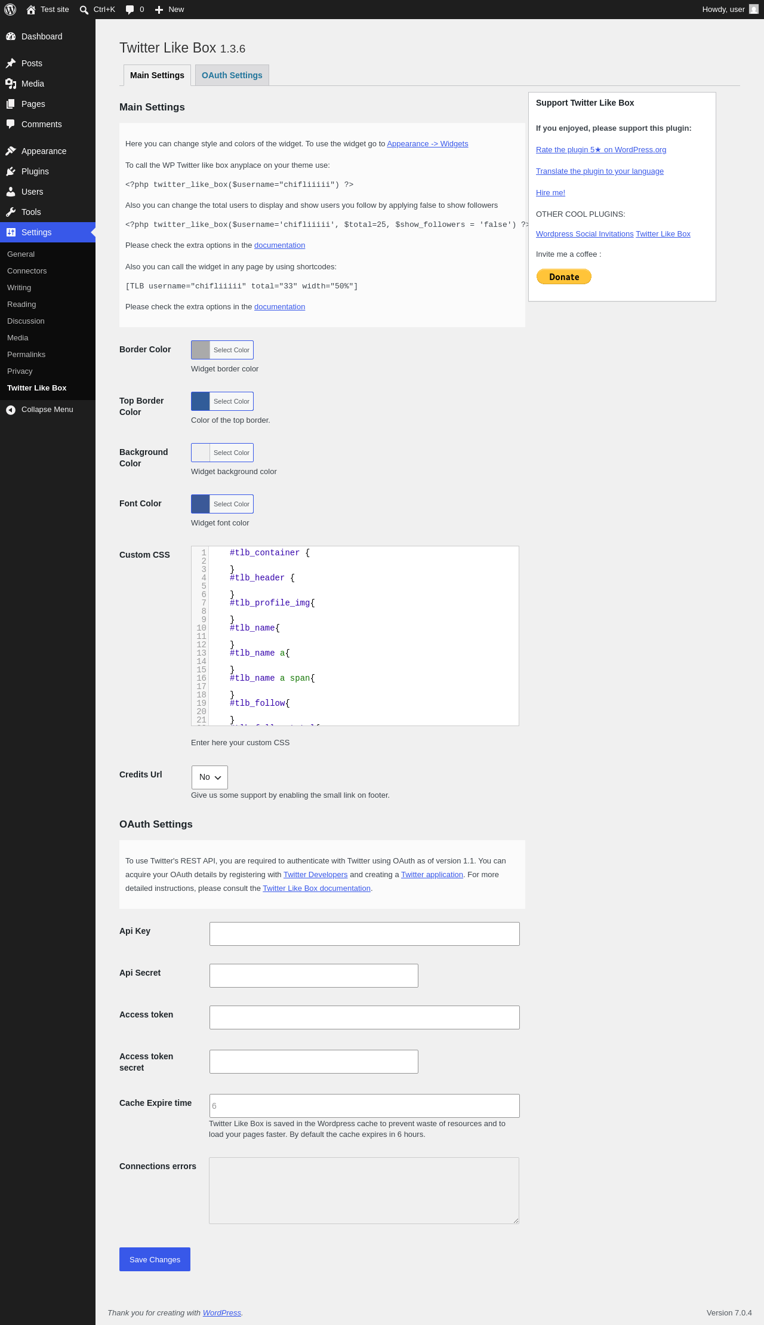The height and width of the screenshot is (1325, 764).
Task: Focus the Cache Expire time field
Action: coord(365,1106)
